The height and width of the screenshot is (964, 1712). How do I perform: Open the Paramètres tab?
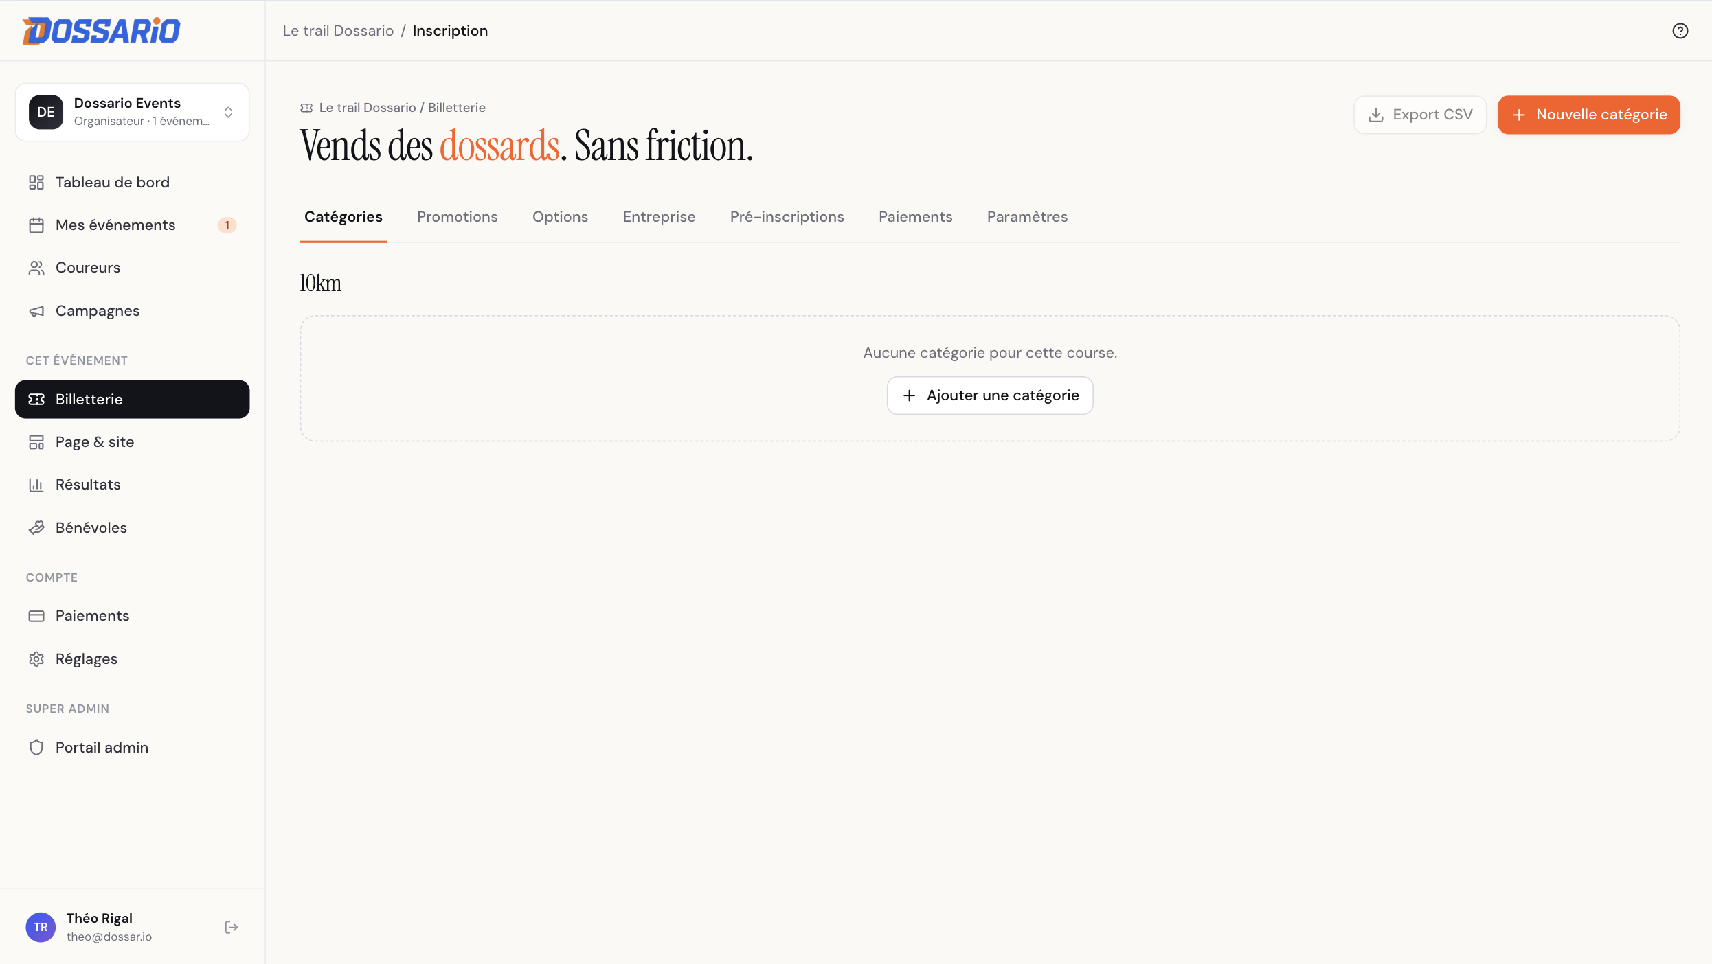(1028, 217)
